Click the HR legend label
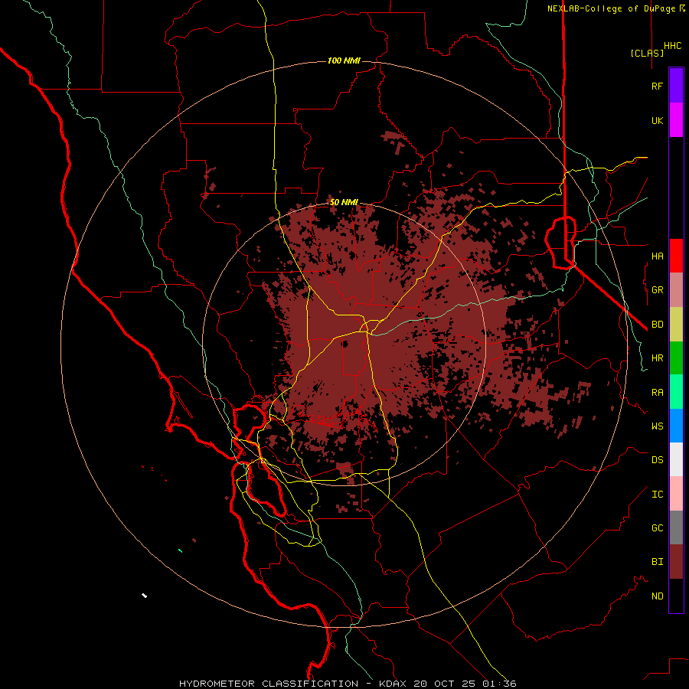The width and height of the screenshot is (689, 689). (657, 358)
